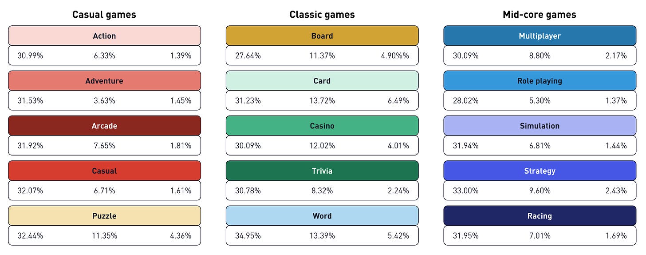Image resolution: width=646 pixels, height=255 pixels.
Task: Select the green Casino bar
Action: coord(322,126)
